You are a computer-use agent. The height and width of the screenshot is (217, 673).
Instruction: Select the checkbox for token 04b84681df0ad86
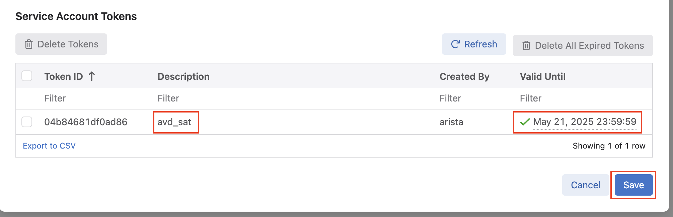point(27,122)
